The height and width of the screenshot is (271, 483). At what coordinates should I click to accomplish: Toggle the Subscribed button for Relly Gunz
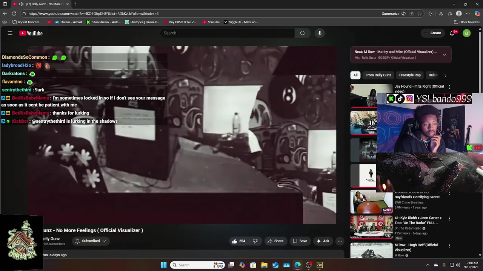click(91, 241)
